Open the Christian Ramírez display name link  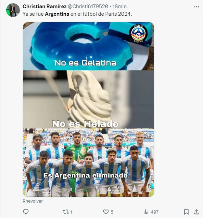[45, 7]
